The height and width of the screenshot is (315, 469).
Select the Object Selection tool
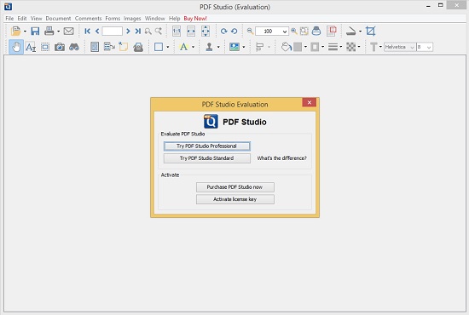pos(45,47)
